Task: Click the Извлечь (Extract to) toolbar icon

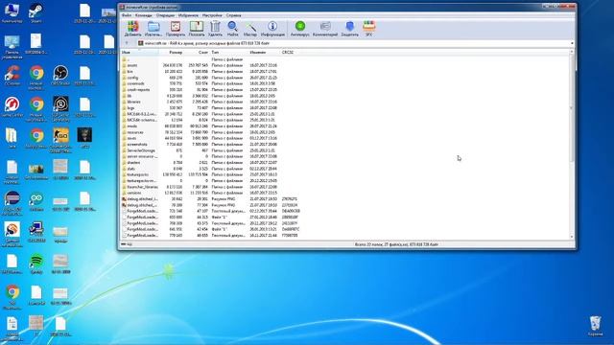Action: coord(153,29)
